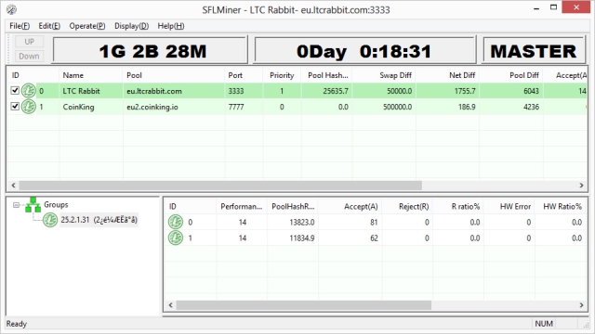Click the NUM indicator in status bar
595x334 pixels.
point(543,324)
